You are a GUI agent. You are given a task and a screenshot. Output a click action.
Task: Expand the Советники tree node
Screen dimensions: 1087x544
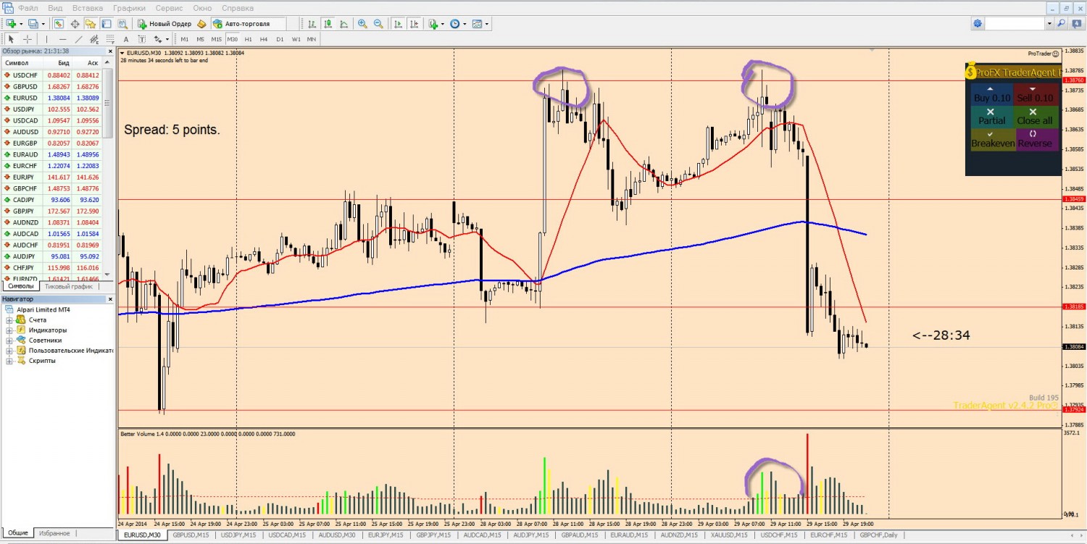[x=9, y=340]
